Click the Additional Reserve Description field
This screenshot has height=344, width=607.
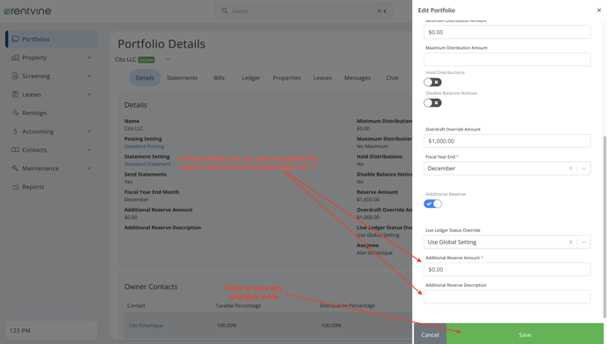point(507,296)
